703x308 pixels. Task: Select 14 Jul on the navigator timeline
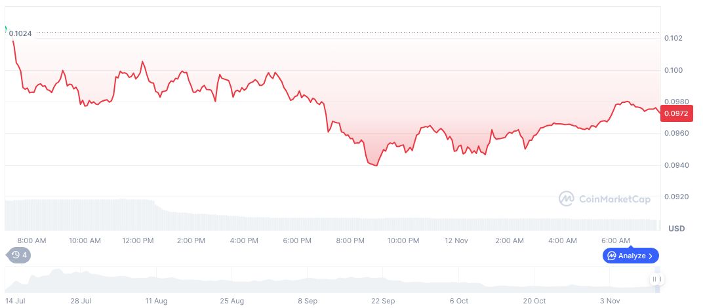(14, 301)
